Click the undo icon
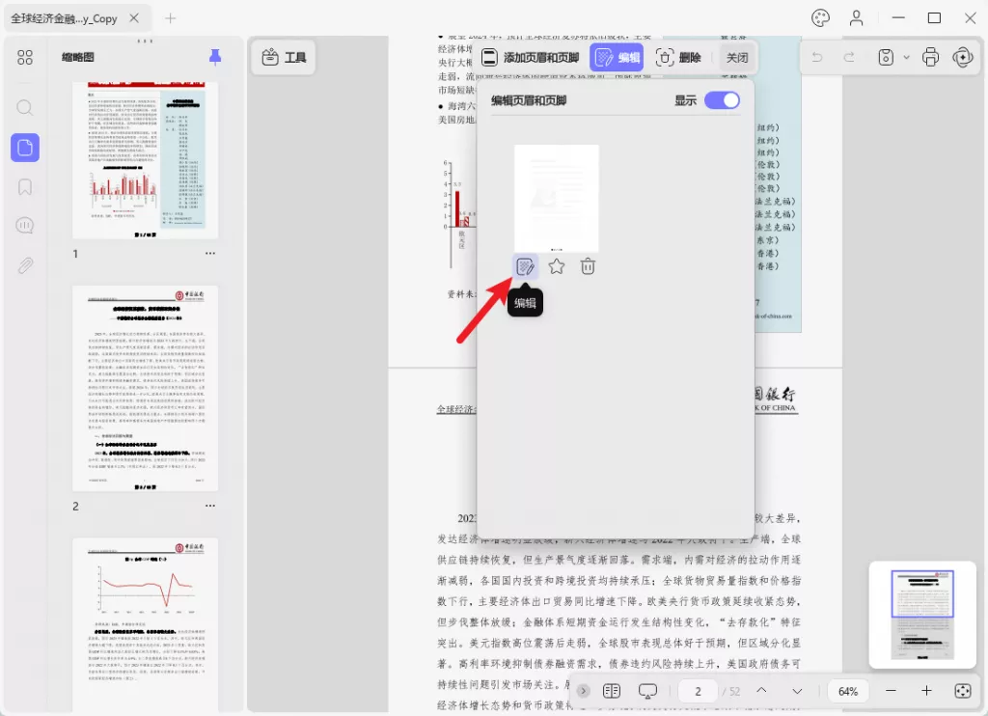Image resolution: width=988 pixels, height=716 pixels. pos(819,57)
